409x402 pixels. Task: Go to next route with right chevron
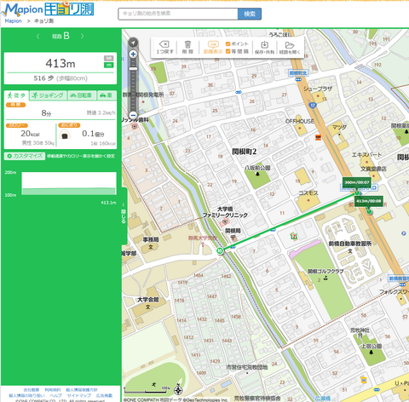83,36
